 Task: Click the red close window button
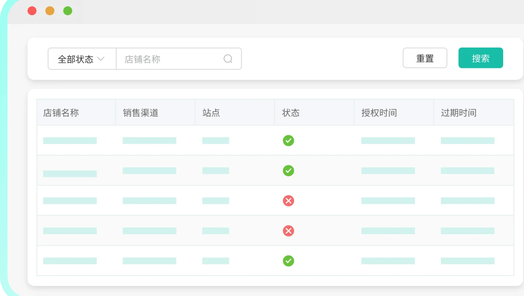coord(32,11)
